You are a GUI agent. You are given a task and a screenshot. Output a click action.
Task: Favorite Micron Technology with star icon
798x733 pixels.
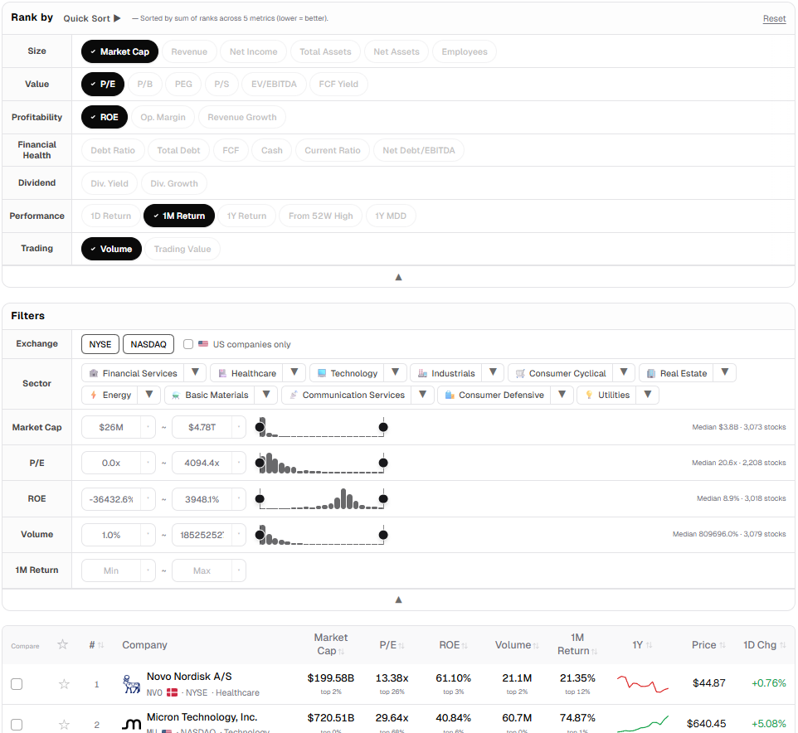tap(64, 725)
